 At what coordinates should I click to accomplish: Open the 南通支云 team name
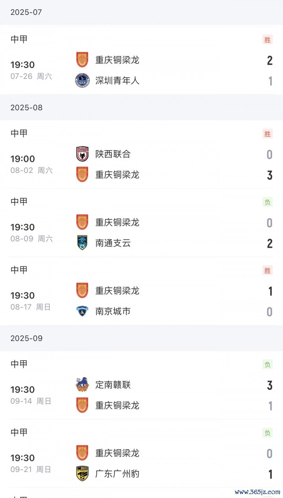point(113,243)
